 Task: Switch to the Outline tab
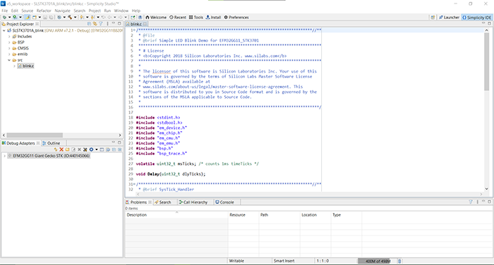coord(51,143)
